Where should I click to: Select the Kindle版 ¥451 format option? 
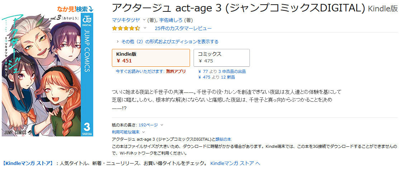151,57
